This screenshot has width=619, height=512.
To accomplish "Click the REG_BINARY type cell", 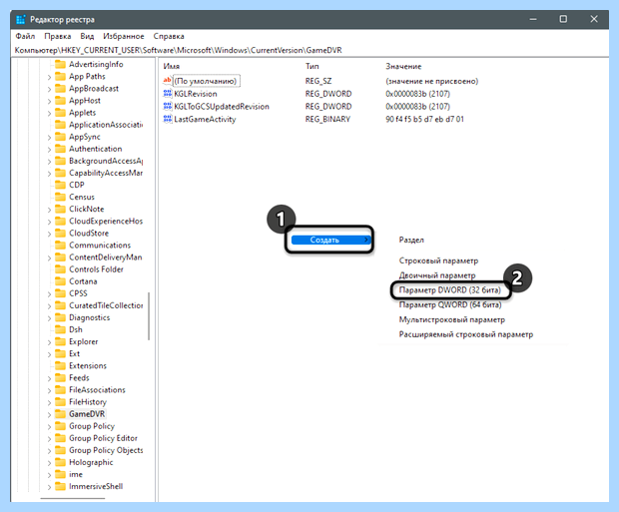I will [x=327, y=119].
